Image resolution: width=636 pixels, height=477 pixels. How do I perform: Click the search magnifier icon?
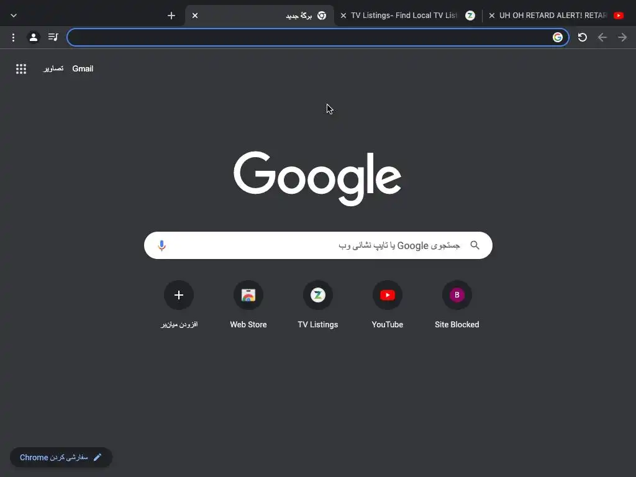pyautogui.click(x=475, y=245)
